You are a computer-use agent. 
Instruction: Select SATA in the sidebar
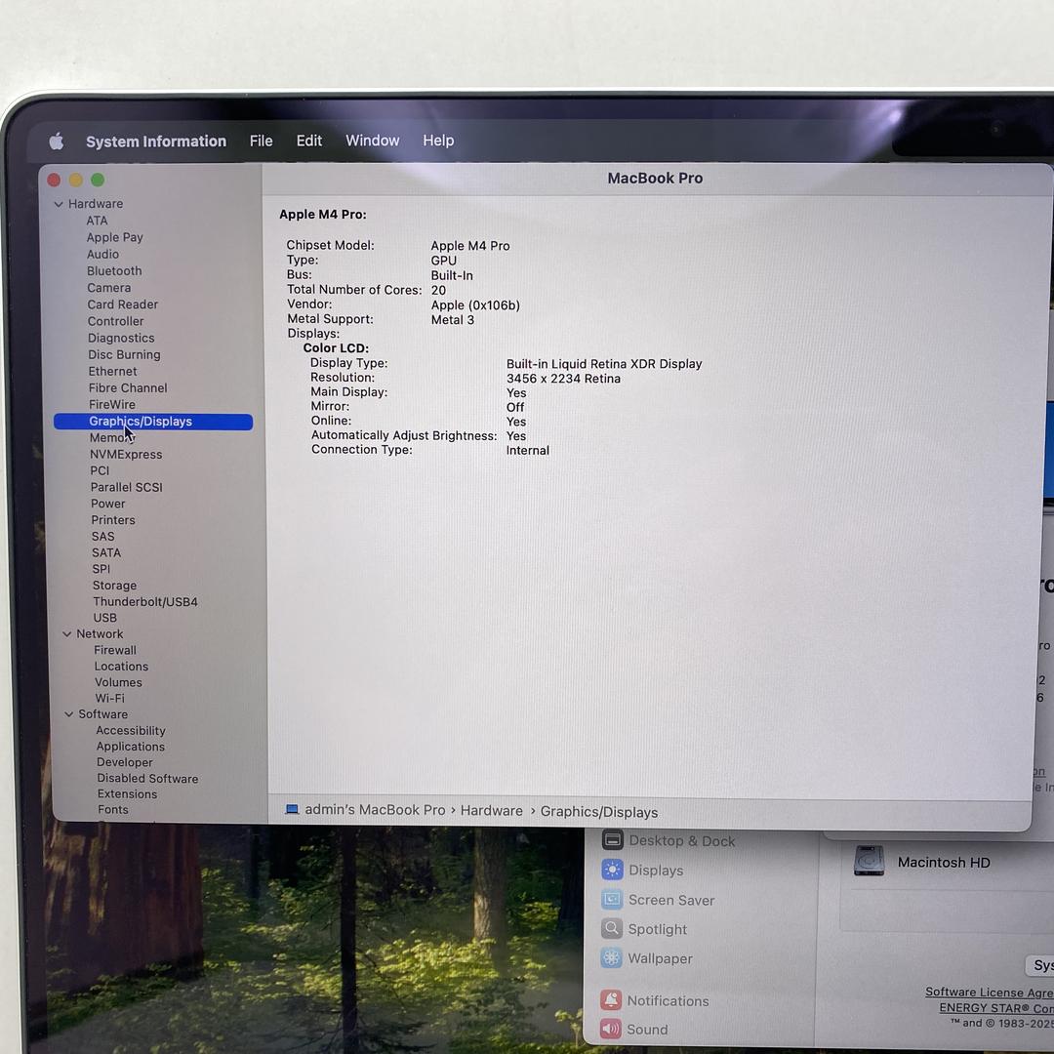click(106, 552)
